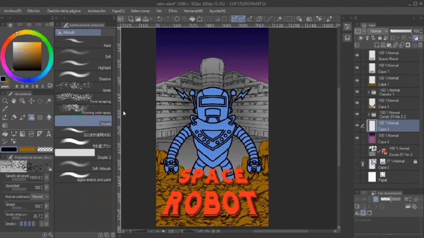Viewport: 424px width, 238px height.
Task: Open CLIP STUDIO launcher icon
Action: tap(121, 19)
